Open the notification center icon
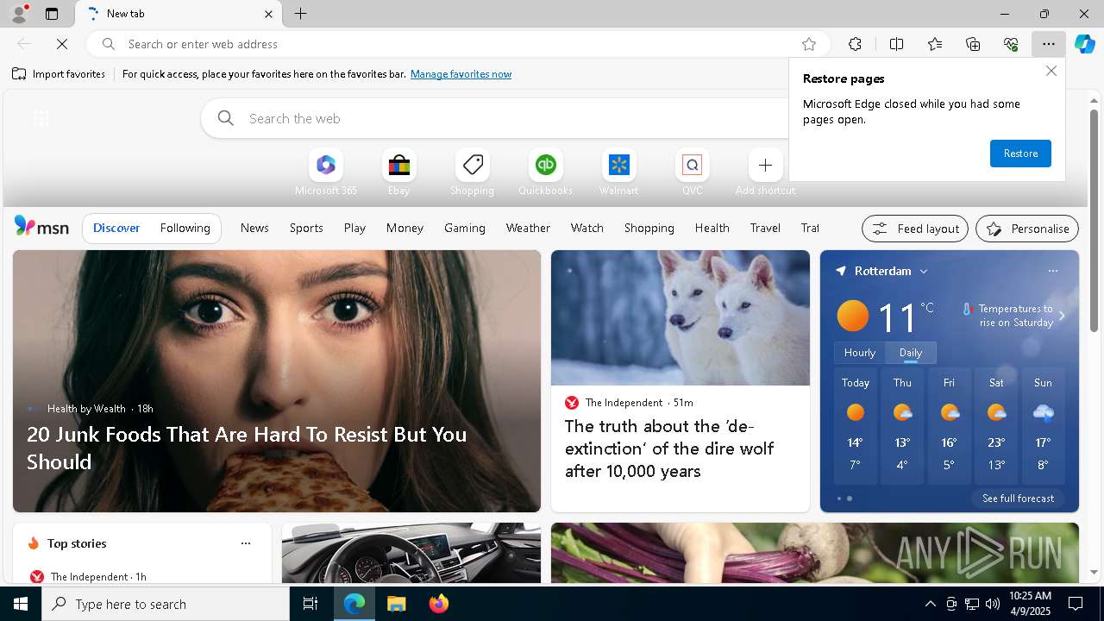 [x=1076, y=604]
